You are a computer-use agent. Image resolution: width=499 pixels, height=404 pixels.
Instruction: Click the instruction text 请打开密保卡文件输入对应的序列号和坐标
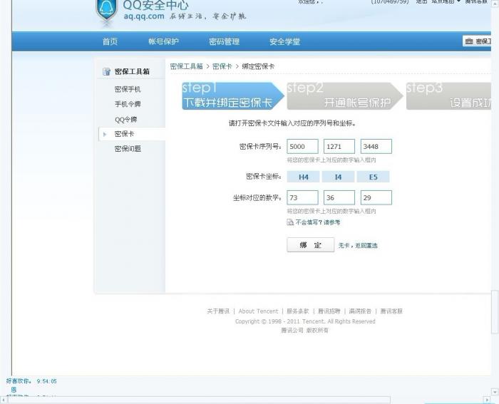pos(292,123)
